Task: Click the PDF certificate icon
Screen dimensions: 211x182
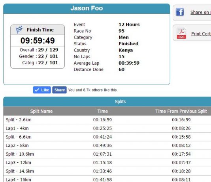Action: [181, 33]
